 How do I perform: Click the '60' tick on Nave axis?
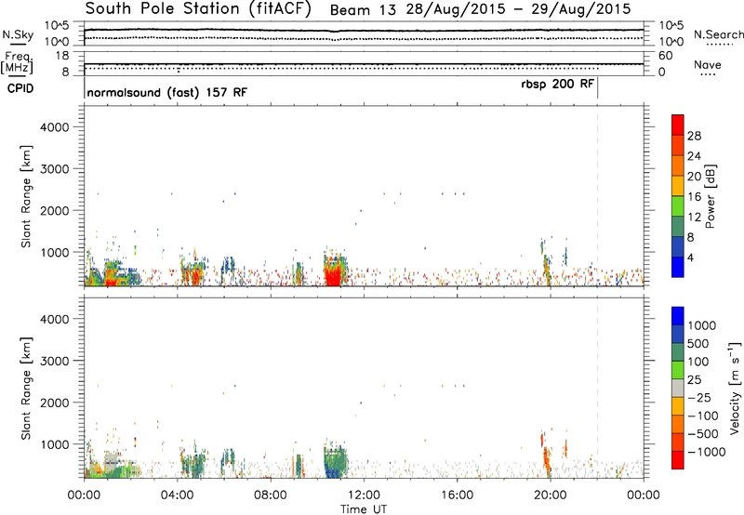point(665,56)
